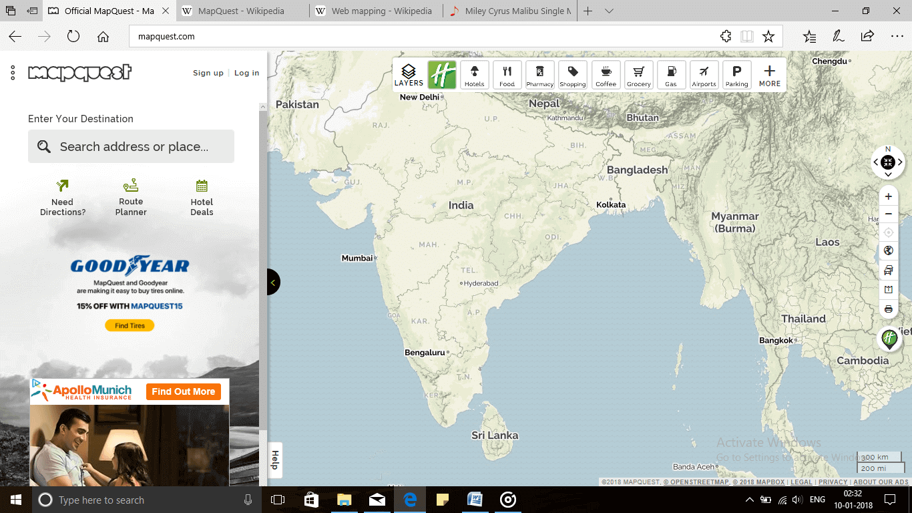Show Food places on the map
This screenshot has height=513, width=912.
(507, 75)
